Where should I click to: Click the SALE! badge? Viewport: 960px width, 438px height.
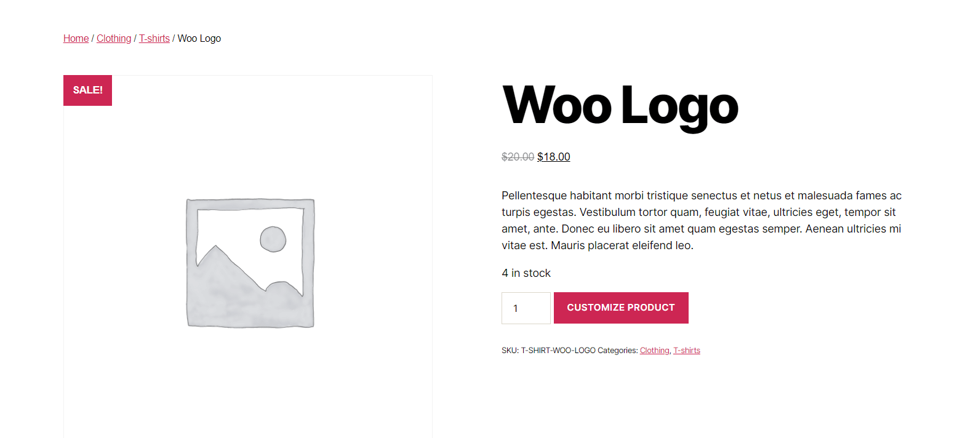tap(87, 90)
